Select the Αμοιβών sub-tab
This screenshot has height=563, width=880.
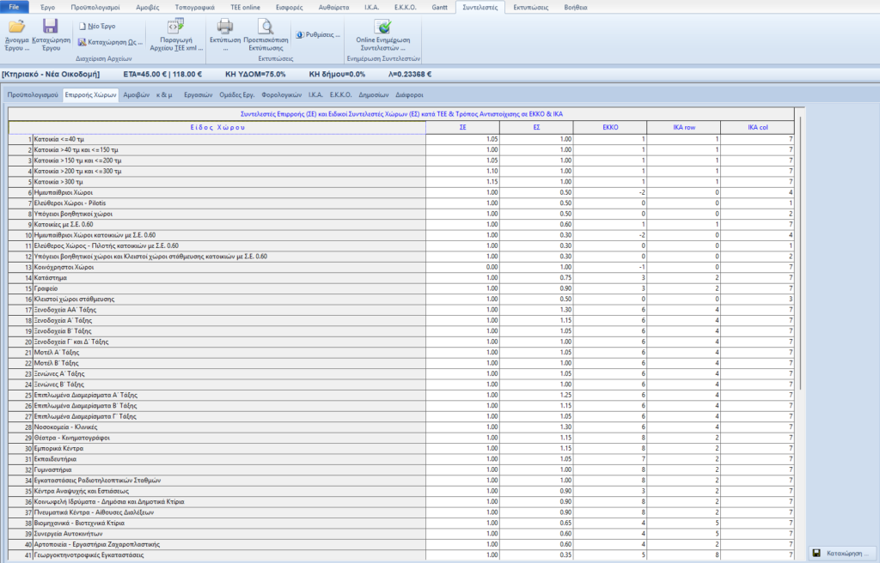[137, 94]
